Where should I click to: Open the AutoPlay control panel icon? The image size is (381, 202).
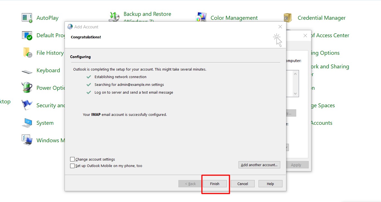[27, 18]
